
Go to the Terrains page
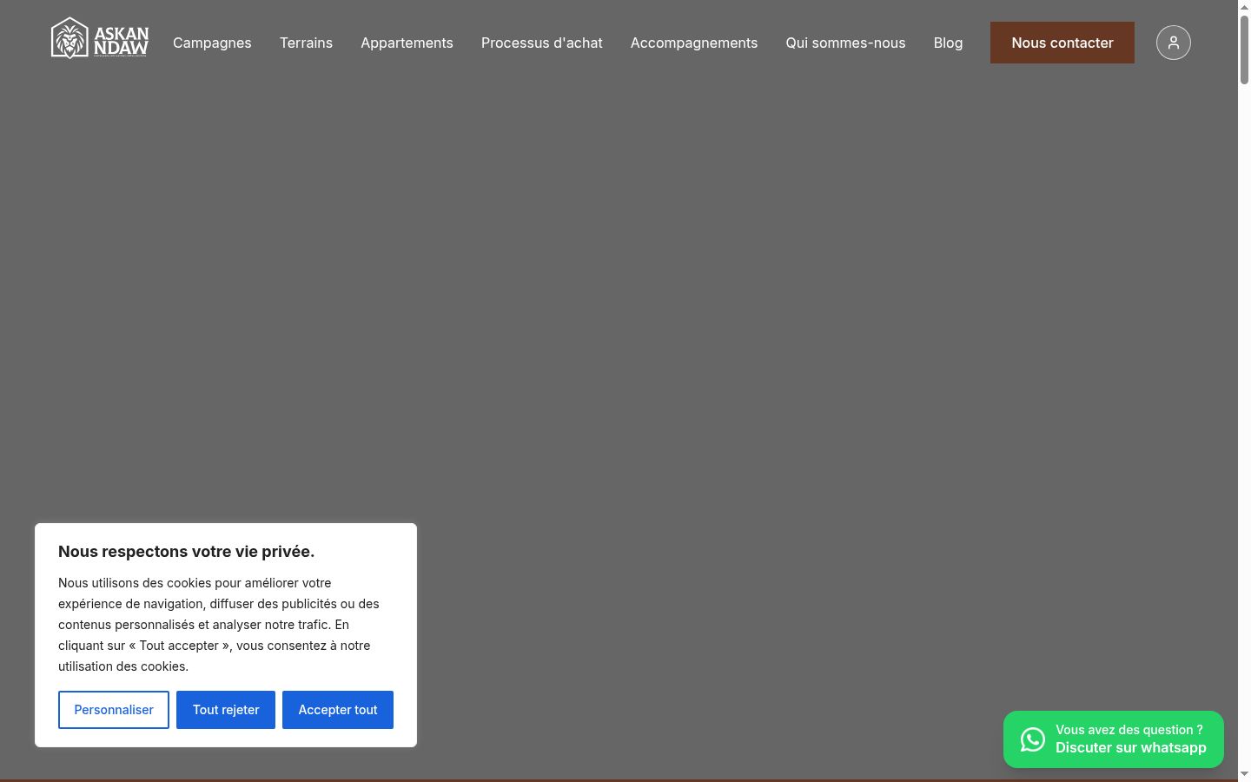(306, 43)
